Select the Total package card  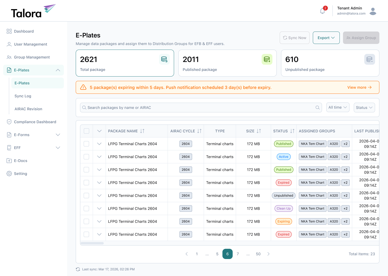coord(125,63)
